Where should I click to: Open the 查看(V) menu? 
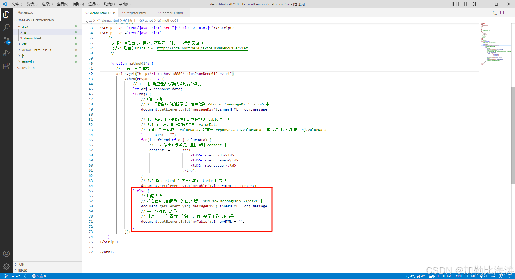[x=62, y=4]
